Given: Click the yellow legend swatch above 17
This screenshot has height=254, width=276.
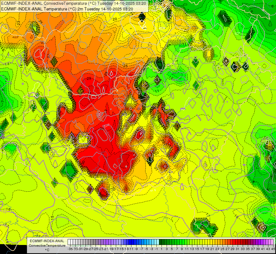Looking at the screenshot, I should coord(201,242).
